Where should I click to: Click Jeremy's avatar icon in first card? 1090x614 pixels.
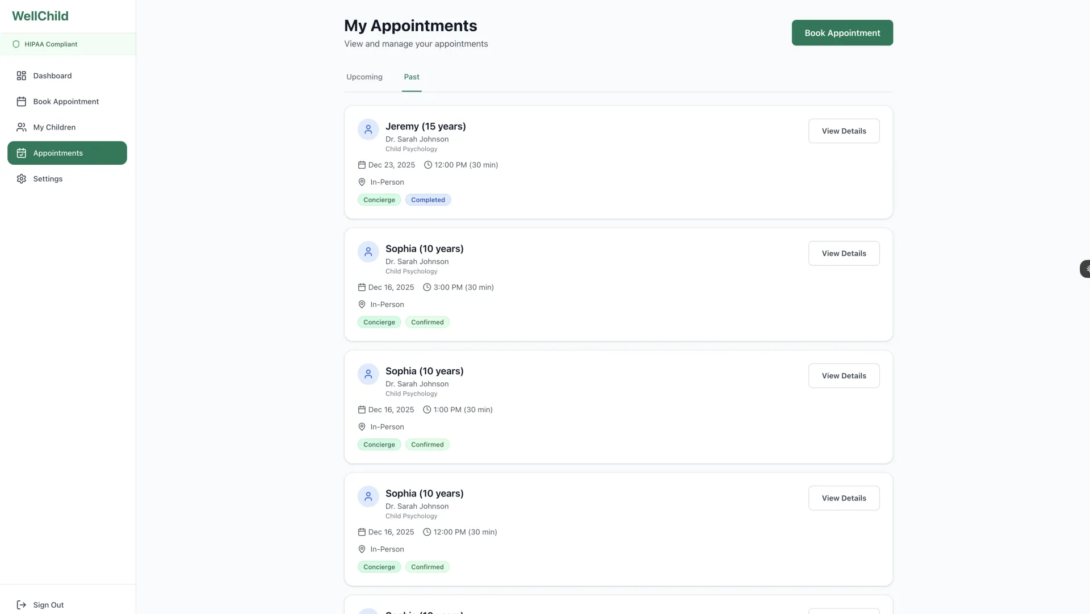click(x=368, y=130)
